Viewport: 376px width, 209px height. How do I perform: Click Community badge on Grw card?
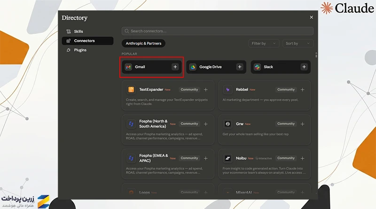[286, 124]
